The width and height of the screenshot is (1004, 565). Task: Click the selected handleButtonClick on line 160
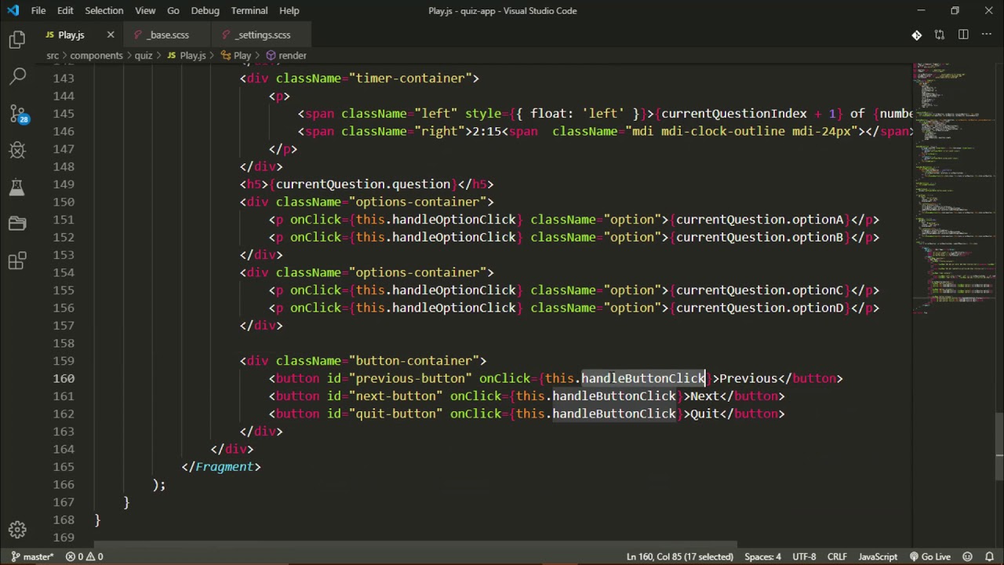point(643,378)
